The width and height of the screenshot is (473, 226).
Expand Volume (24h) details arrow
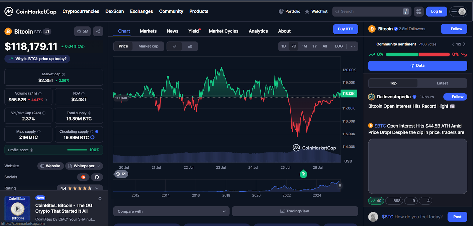[46, 100]
